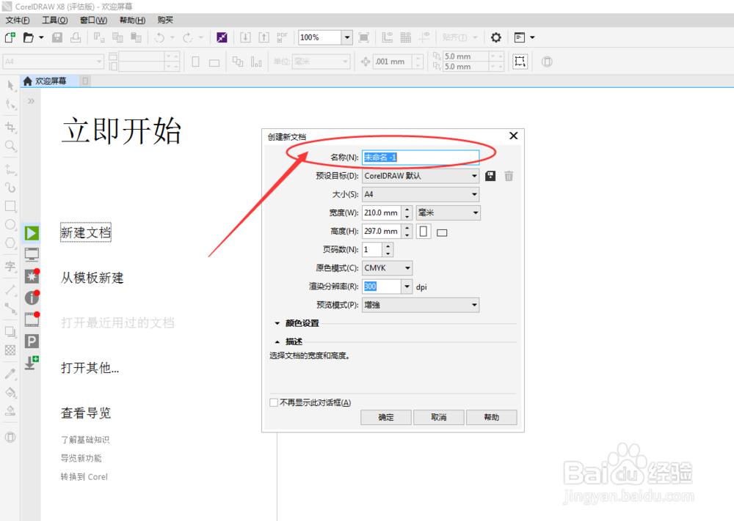Open the primary color mode CMYK dropdown
The width and height of the screenshot is (734, 521).
click(387, 267)
